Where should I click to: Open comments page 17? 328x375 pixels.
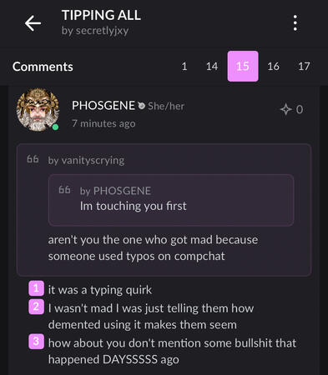304,67
